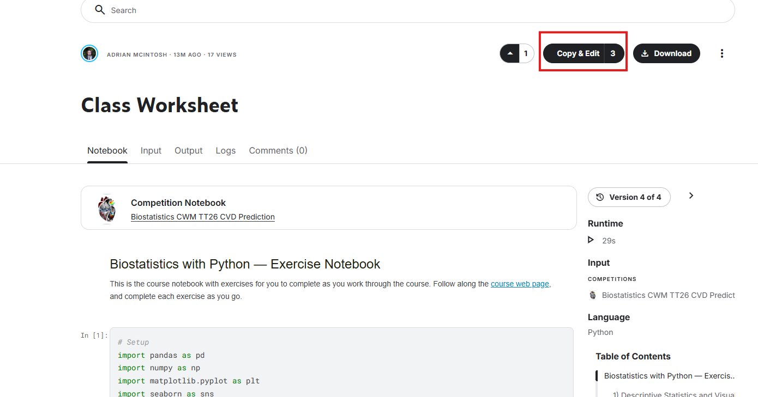758x397 pixels.
Task: Click the '17 VIEWS' text
Action: pyautogui.click(x=222, y=55)
